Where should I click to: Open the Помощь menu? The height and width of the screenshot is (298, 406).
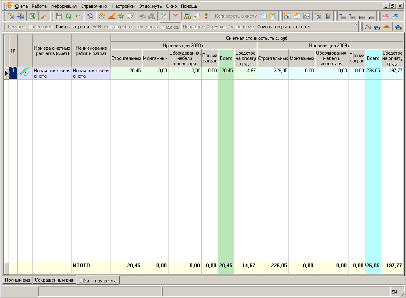coord(189,6)
